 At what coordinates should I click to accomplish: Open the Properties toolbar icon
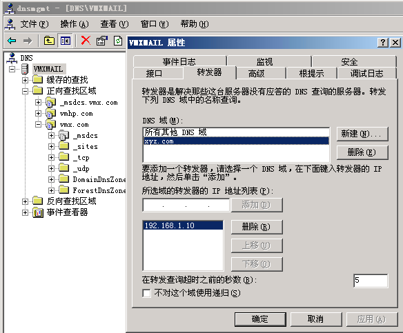point(101,41)
